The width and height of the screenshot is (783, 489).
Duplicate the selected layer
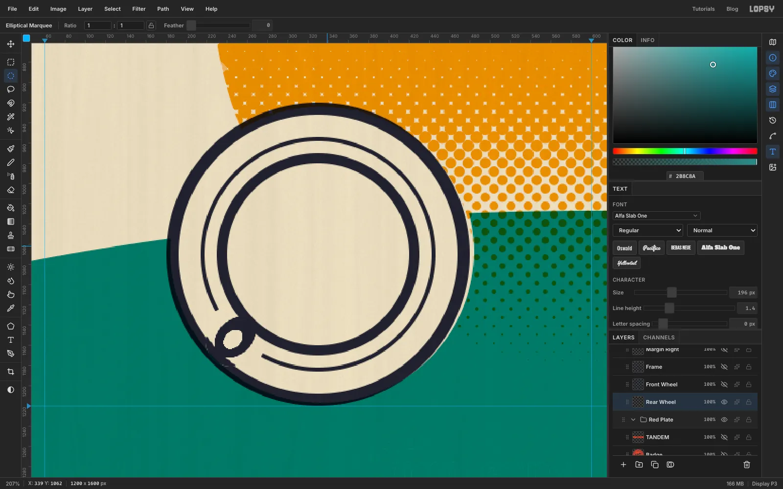pos(655,465)
